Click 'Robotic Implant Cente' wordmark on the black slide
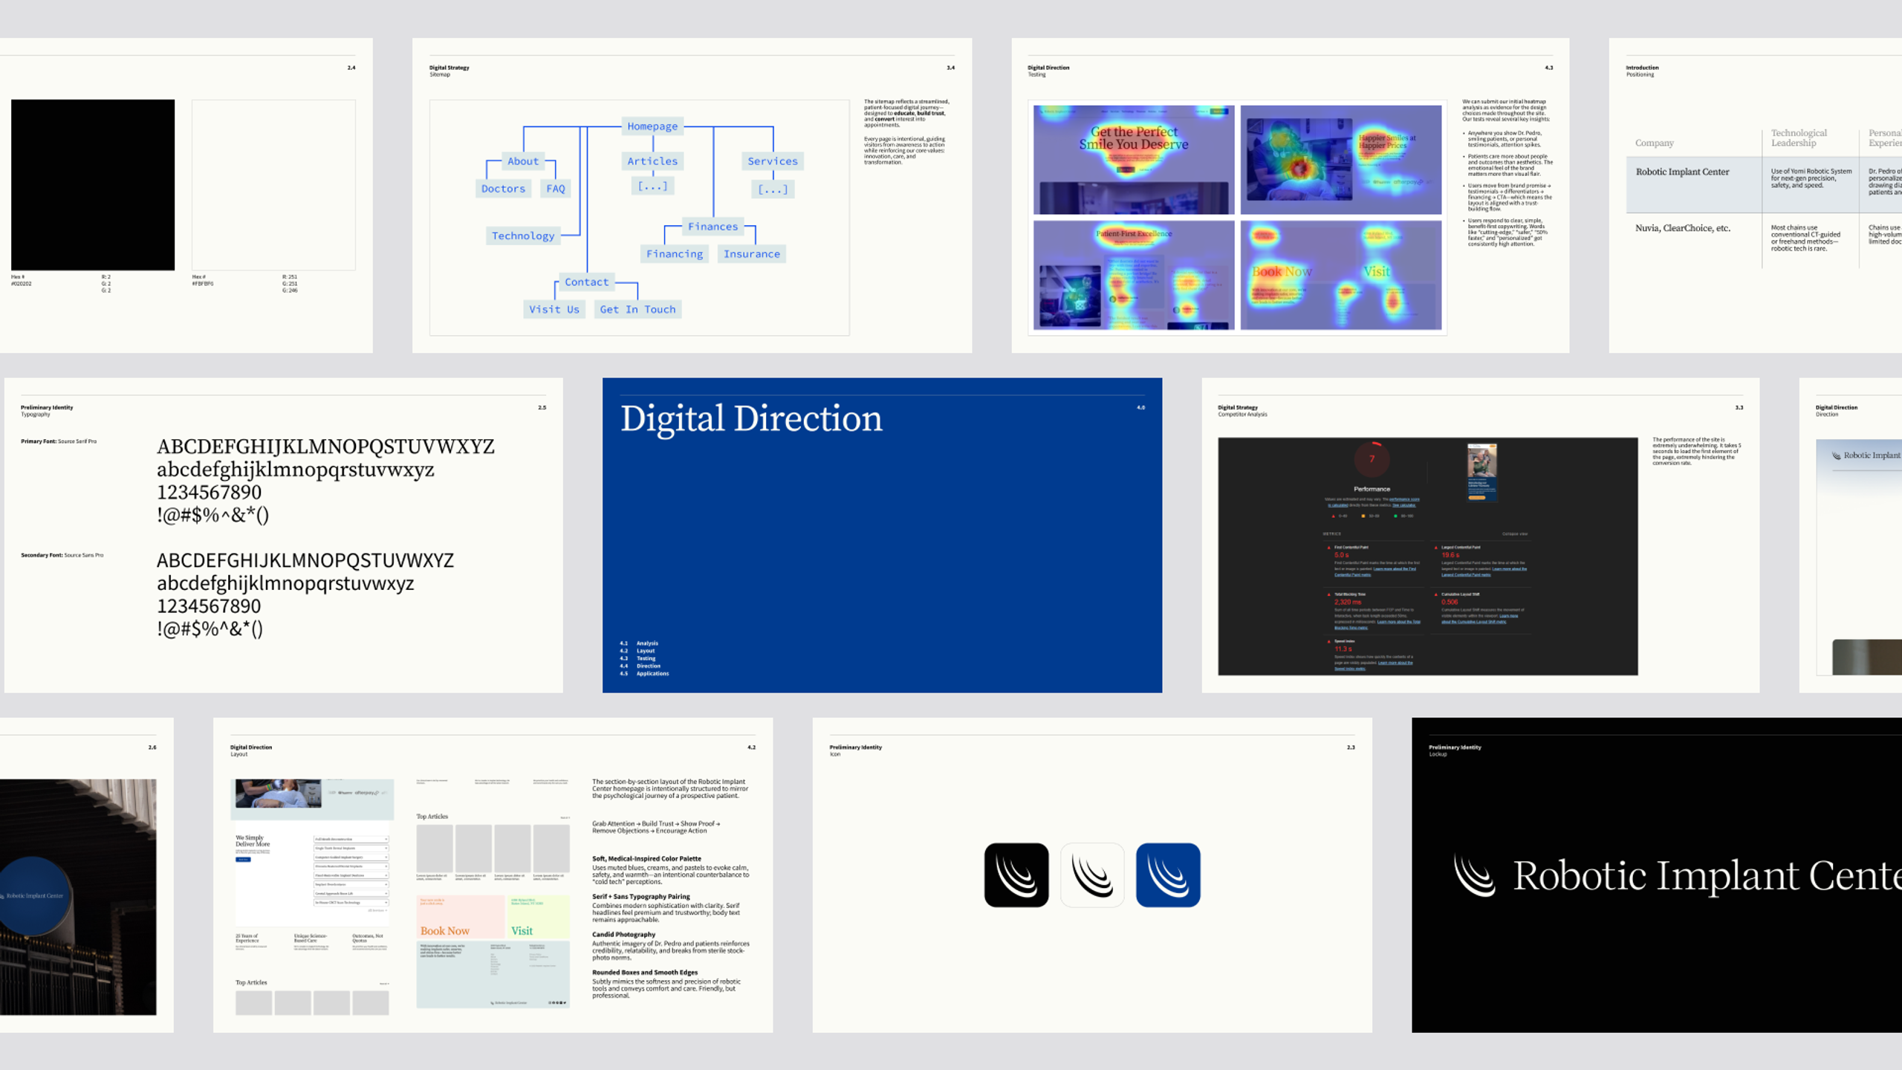Screen dimensions: 1902x1070 pos(1707,875)
